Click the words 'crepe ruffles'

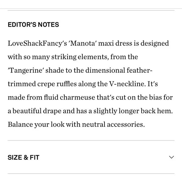tap(57, 84)
